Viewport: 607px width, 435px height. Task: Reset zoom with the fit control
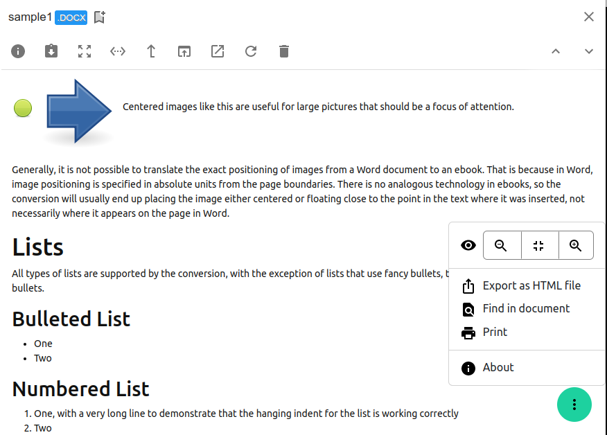(539, 245)
